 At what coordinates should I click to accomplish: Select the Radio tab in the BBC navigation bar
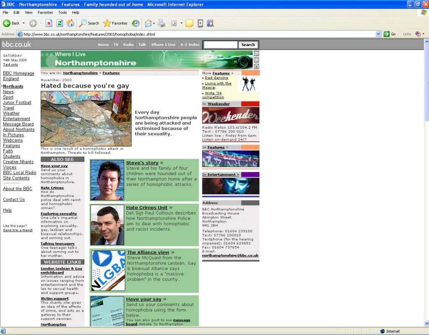point(128,44)
